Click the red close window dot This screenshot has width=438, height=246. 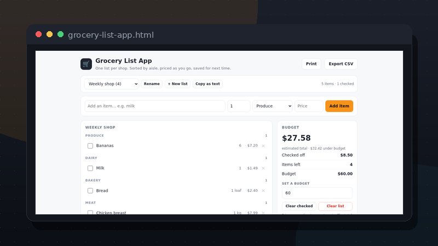click(38, 34)
